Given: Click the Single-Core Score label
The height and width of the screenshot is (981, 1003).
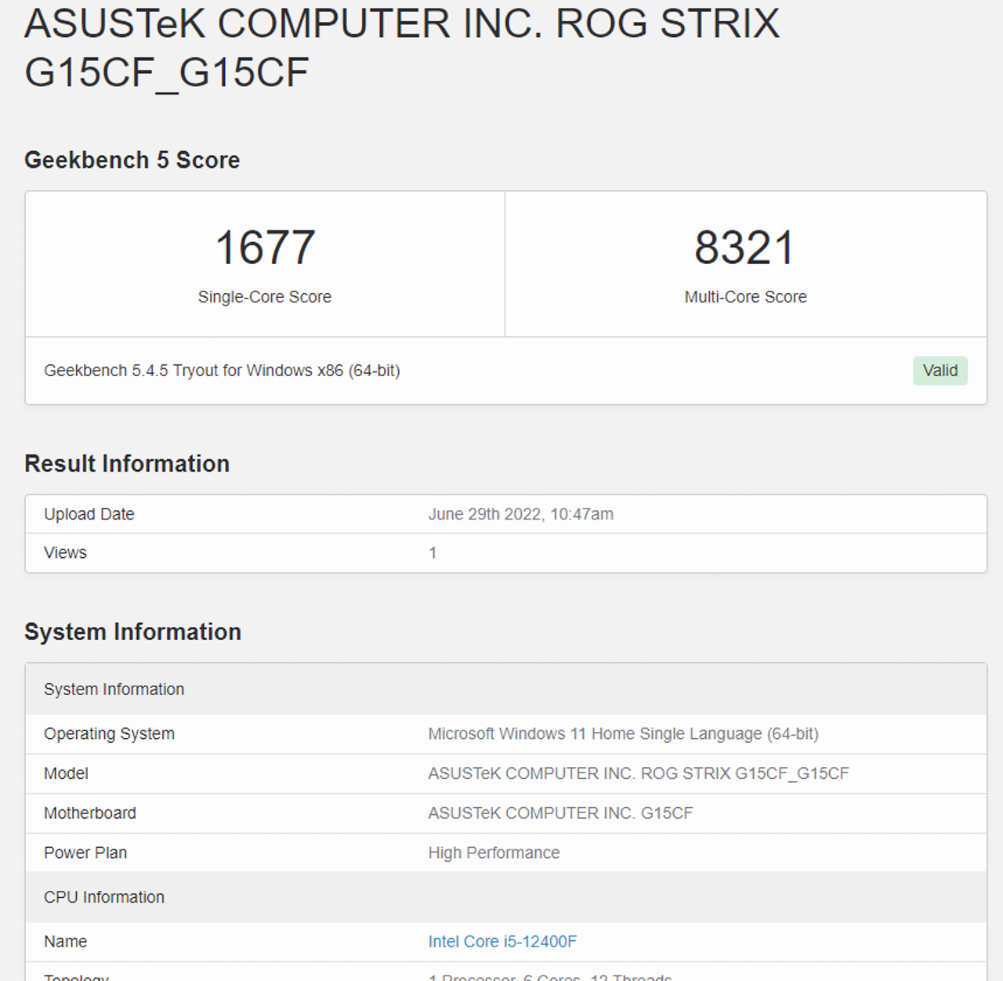Looking at the screenshot, I should click(265, 297).
